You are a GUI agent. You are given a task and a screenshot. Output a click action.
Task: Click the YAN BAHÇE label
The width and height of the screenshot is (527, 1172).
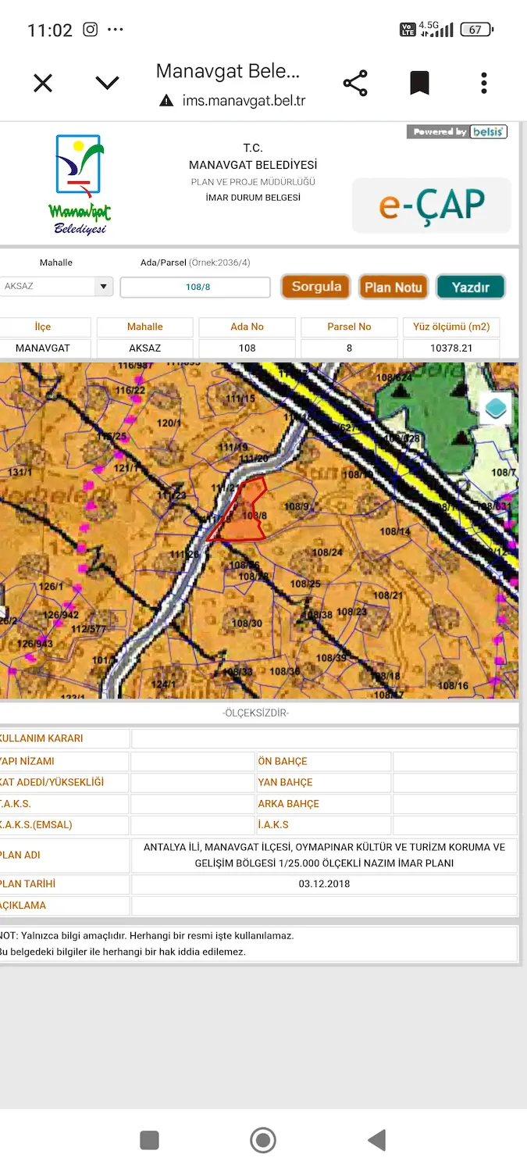[x=285, y=782]
